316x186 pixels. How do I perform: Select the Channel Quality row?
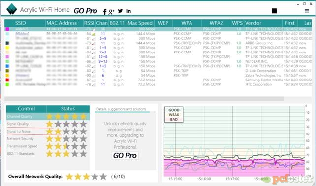pos(48,116)
